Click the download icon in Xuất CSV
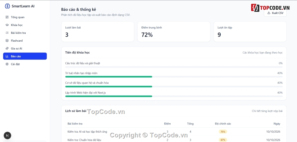Viewport: 297px width, 142px height. tap(269, 13)
